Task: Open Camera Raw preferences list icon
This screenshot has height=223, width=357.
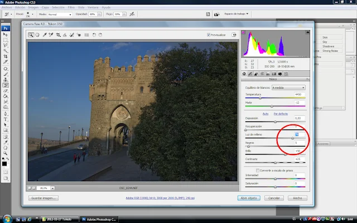Action: [x=86, y=35]
